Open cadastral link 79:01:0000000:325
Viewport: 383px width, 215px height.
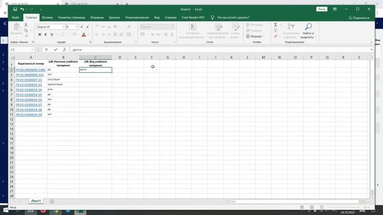29,75
